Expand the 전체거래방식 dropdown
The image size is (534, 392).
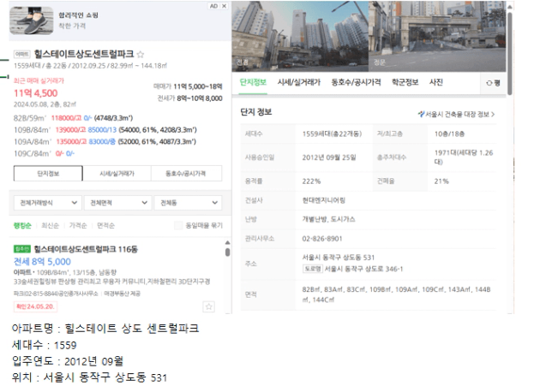[x=46, y=203]
